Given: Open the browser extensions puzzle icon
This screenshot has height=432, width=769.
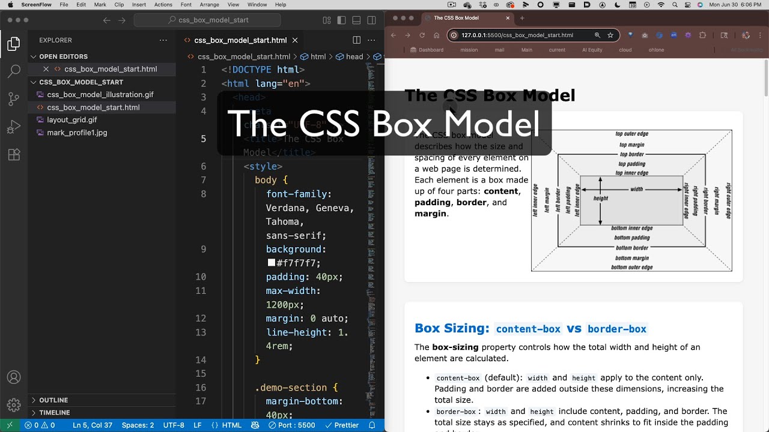Looking at the screenshot, I should click(x=703, y=35).
